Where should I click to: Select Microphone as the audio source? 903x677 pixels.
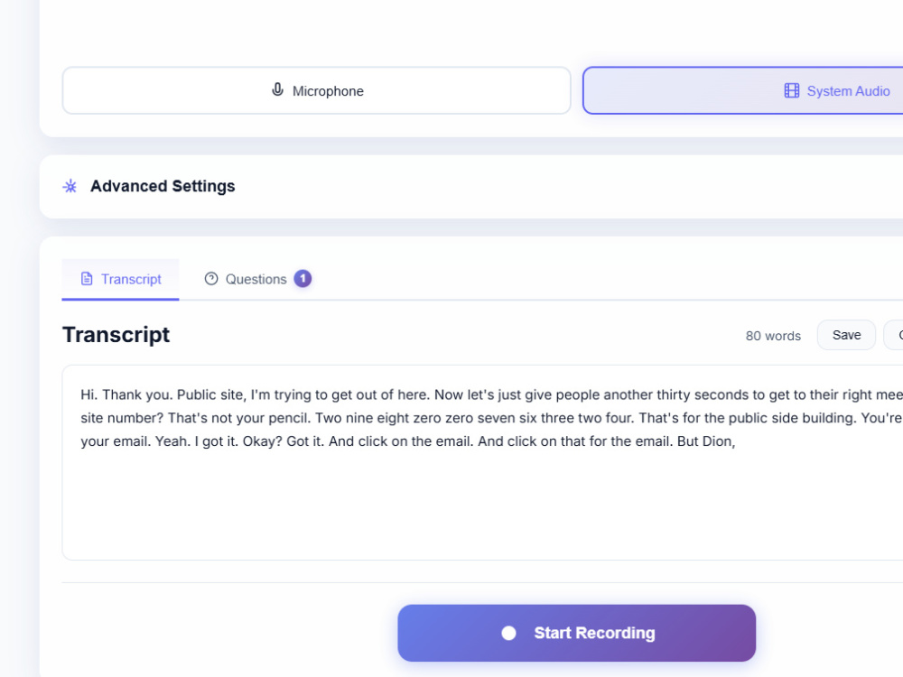(317, 90)
